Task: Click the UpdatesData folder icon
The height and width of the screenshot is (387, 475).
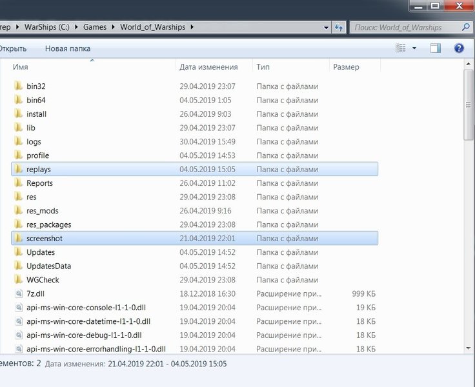Action: pos(19,266)
